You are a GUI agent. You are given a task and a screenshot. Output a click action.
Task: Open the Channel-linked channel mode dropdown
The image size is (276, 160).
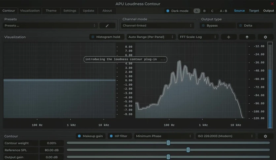(157, 25)
